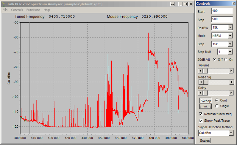
Task: Click the Scales button
Action: click(x=205, y=141)
